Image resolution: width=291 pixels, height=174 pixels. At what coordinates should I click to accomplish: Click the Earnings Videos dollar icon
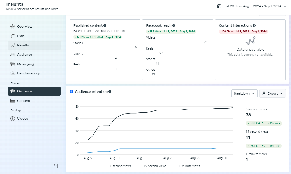click(x=13, y=119)
